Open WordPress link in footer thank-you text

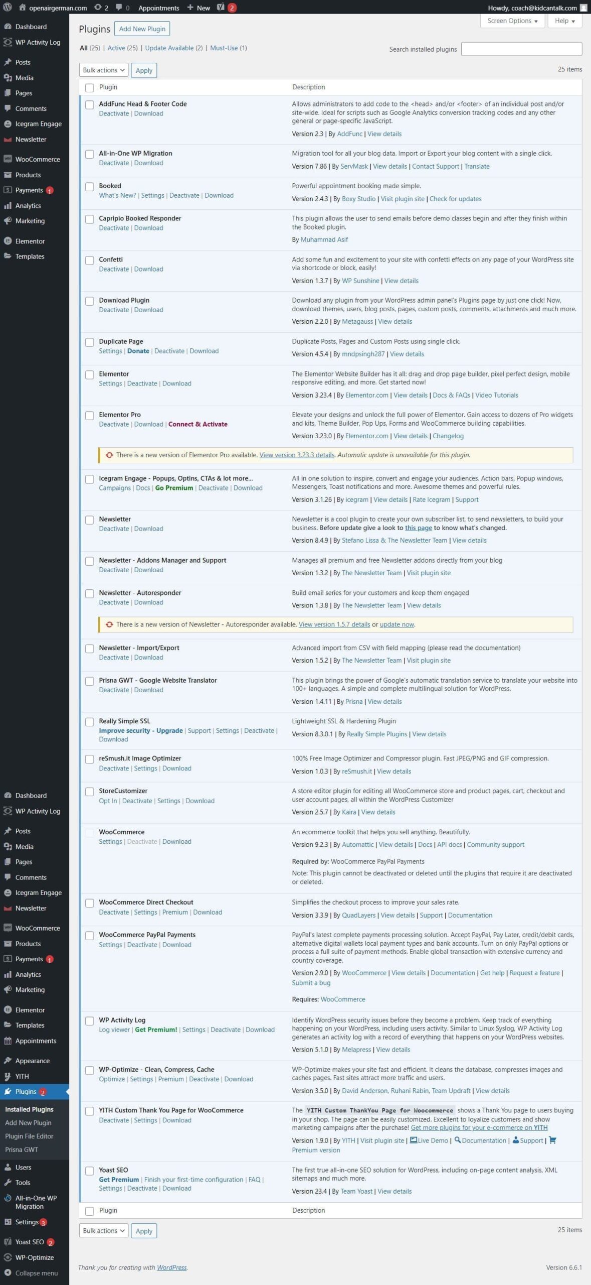click(171, 1267)
